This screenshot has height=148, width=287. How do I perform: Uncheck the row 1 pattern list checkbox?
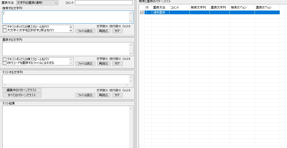click(x=142, y=13)
